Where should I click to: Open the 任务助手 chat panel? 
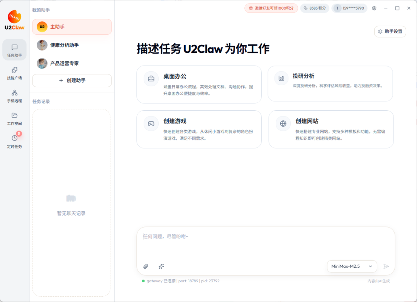(x=14, y=50)
